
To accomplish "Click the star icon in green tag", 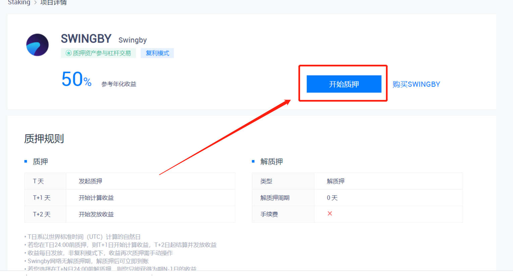I will click(x=68, y=53).
